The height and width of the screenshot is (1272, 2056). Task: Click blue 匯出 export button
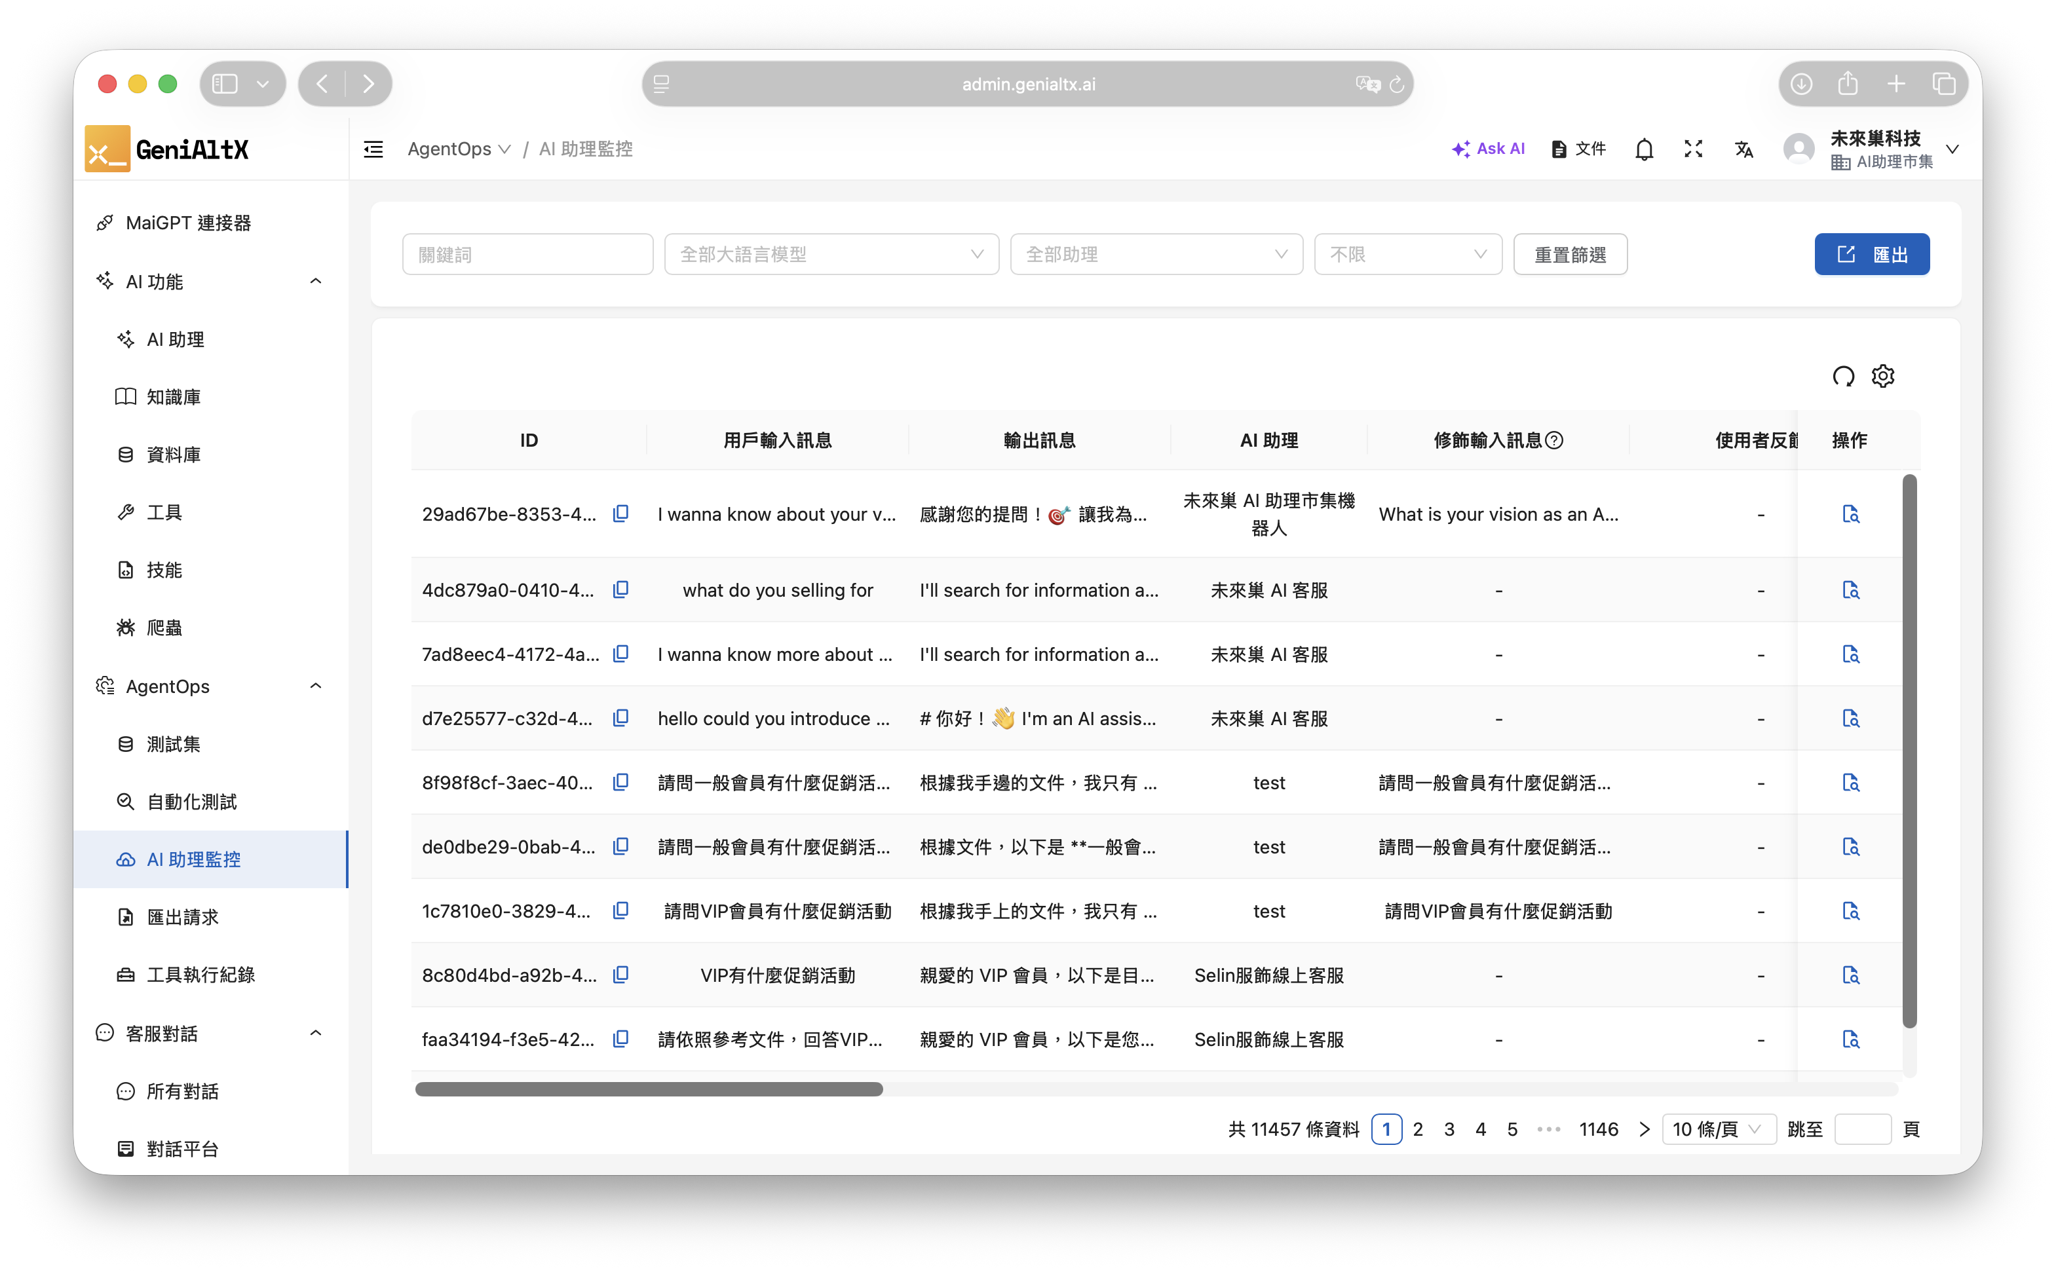pyautogui.click(x=1871, y=254)
